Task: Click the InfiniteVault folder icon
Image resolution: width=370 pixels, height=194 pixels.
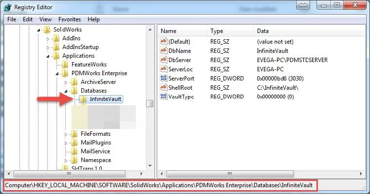Action: [83, 99]
